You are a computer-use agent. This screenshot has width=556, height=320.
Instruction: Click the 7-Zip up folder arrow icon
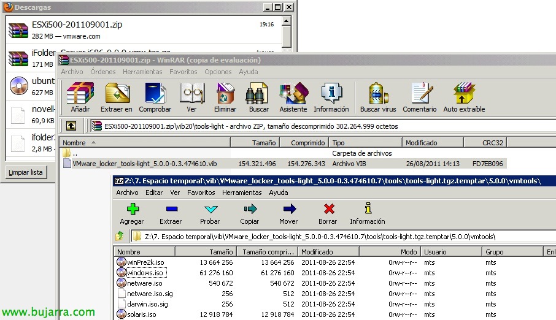tap(120, 235)
